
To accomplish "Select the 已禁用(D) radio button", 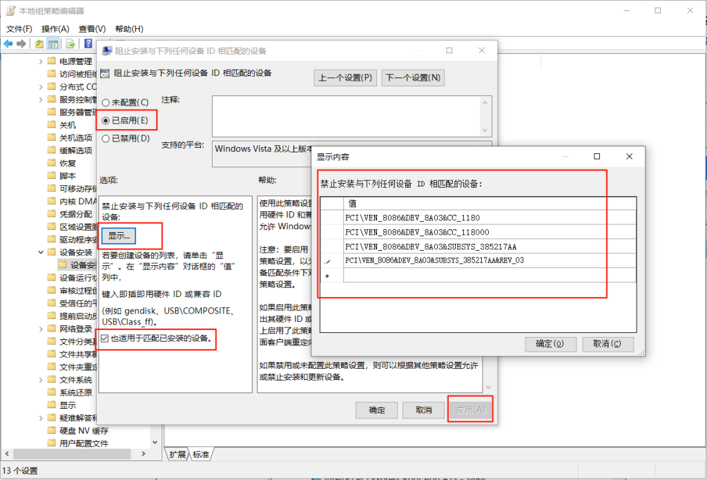I will coord(106,138).
